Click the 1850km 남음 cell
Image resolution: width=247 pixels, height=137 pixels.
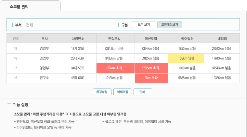pyautogui.click(x=186, y=48)
